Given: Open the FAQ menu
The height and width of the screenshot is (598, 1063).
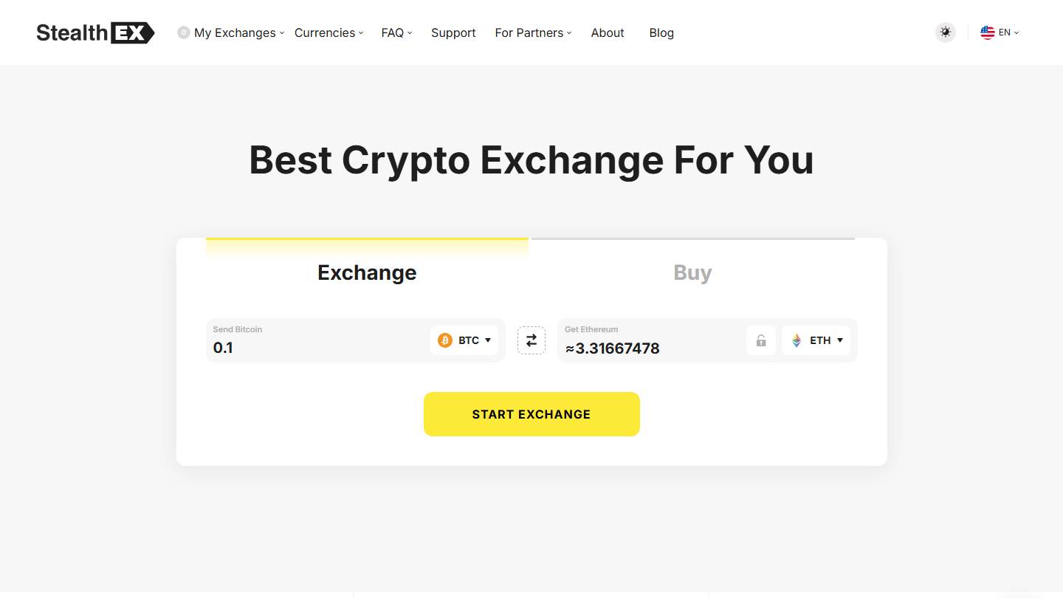Looking at the screenshot, I should (x=397, y=32).
